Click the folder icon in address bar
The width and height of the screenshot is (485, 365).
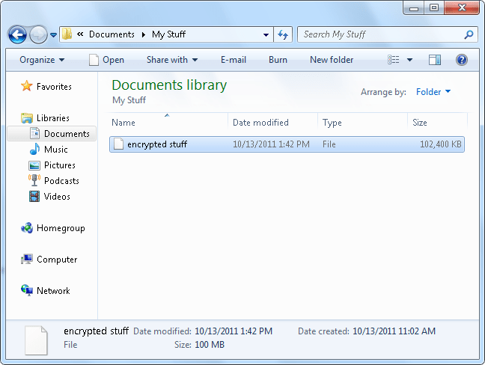coord(67,34)
